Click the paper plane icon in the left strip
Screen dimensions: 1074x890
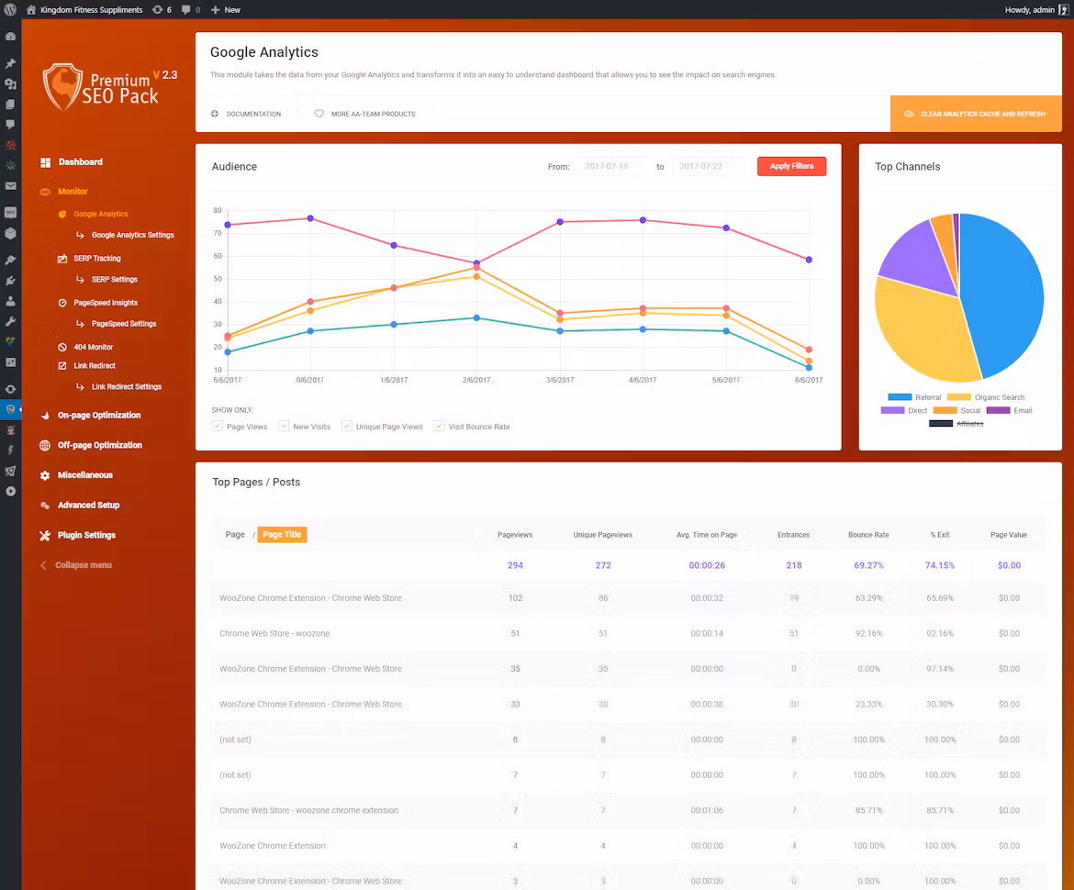coord(10,471)
